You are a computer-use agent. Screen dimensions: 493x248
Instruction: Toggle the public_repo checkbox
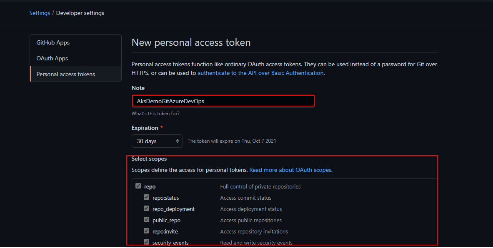pos(147,220)
